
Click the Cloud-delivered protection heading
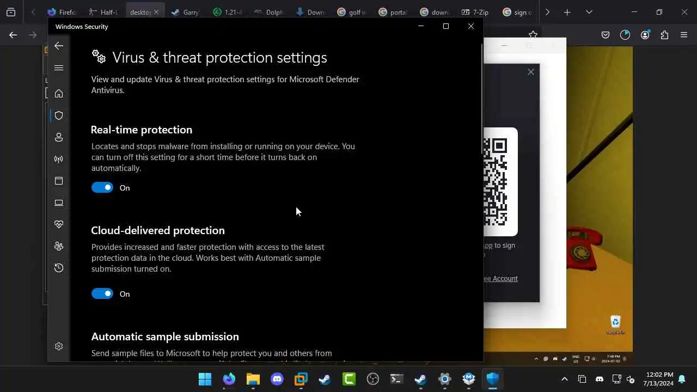[x=158, y=230]
